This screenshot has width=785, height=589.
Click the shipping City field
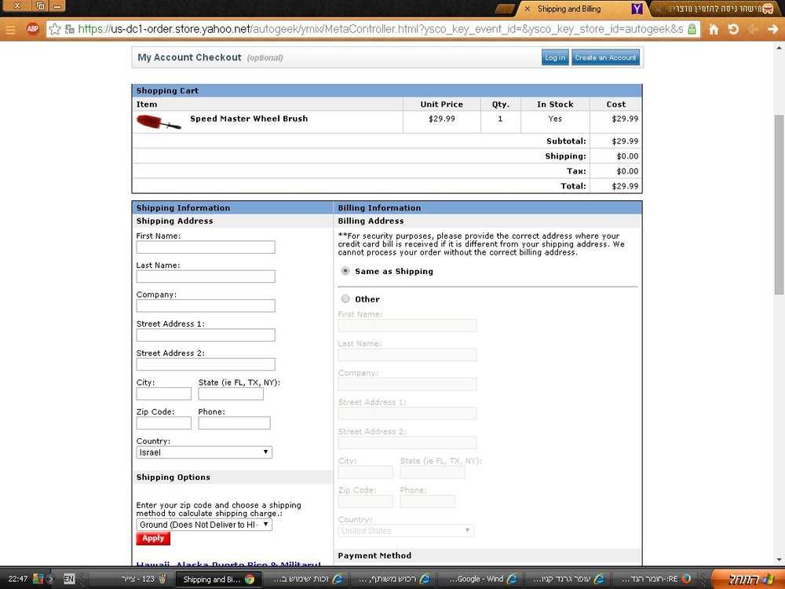pos(164,393)
